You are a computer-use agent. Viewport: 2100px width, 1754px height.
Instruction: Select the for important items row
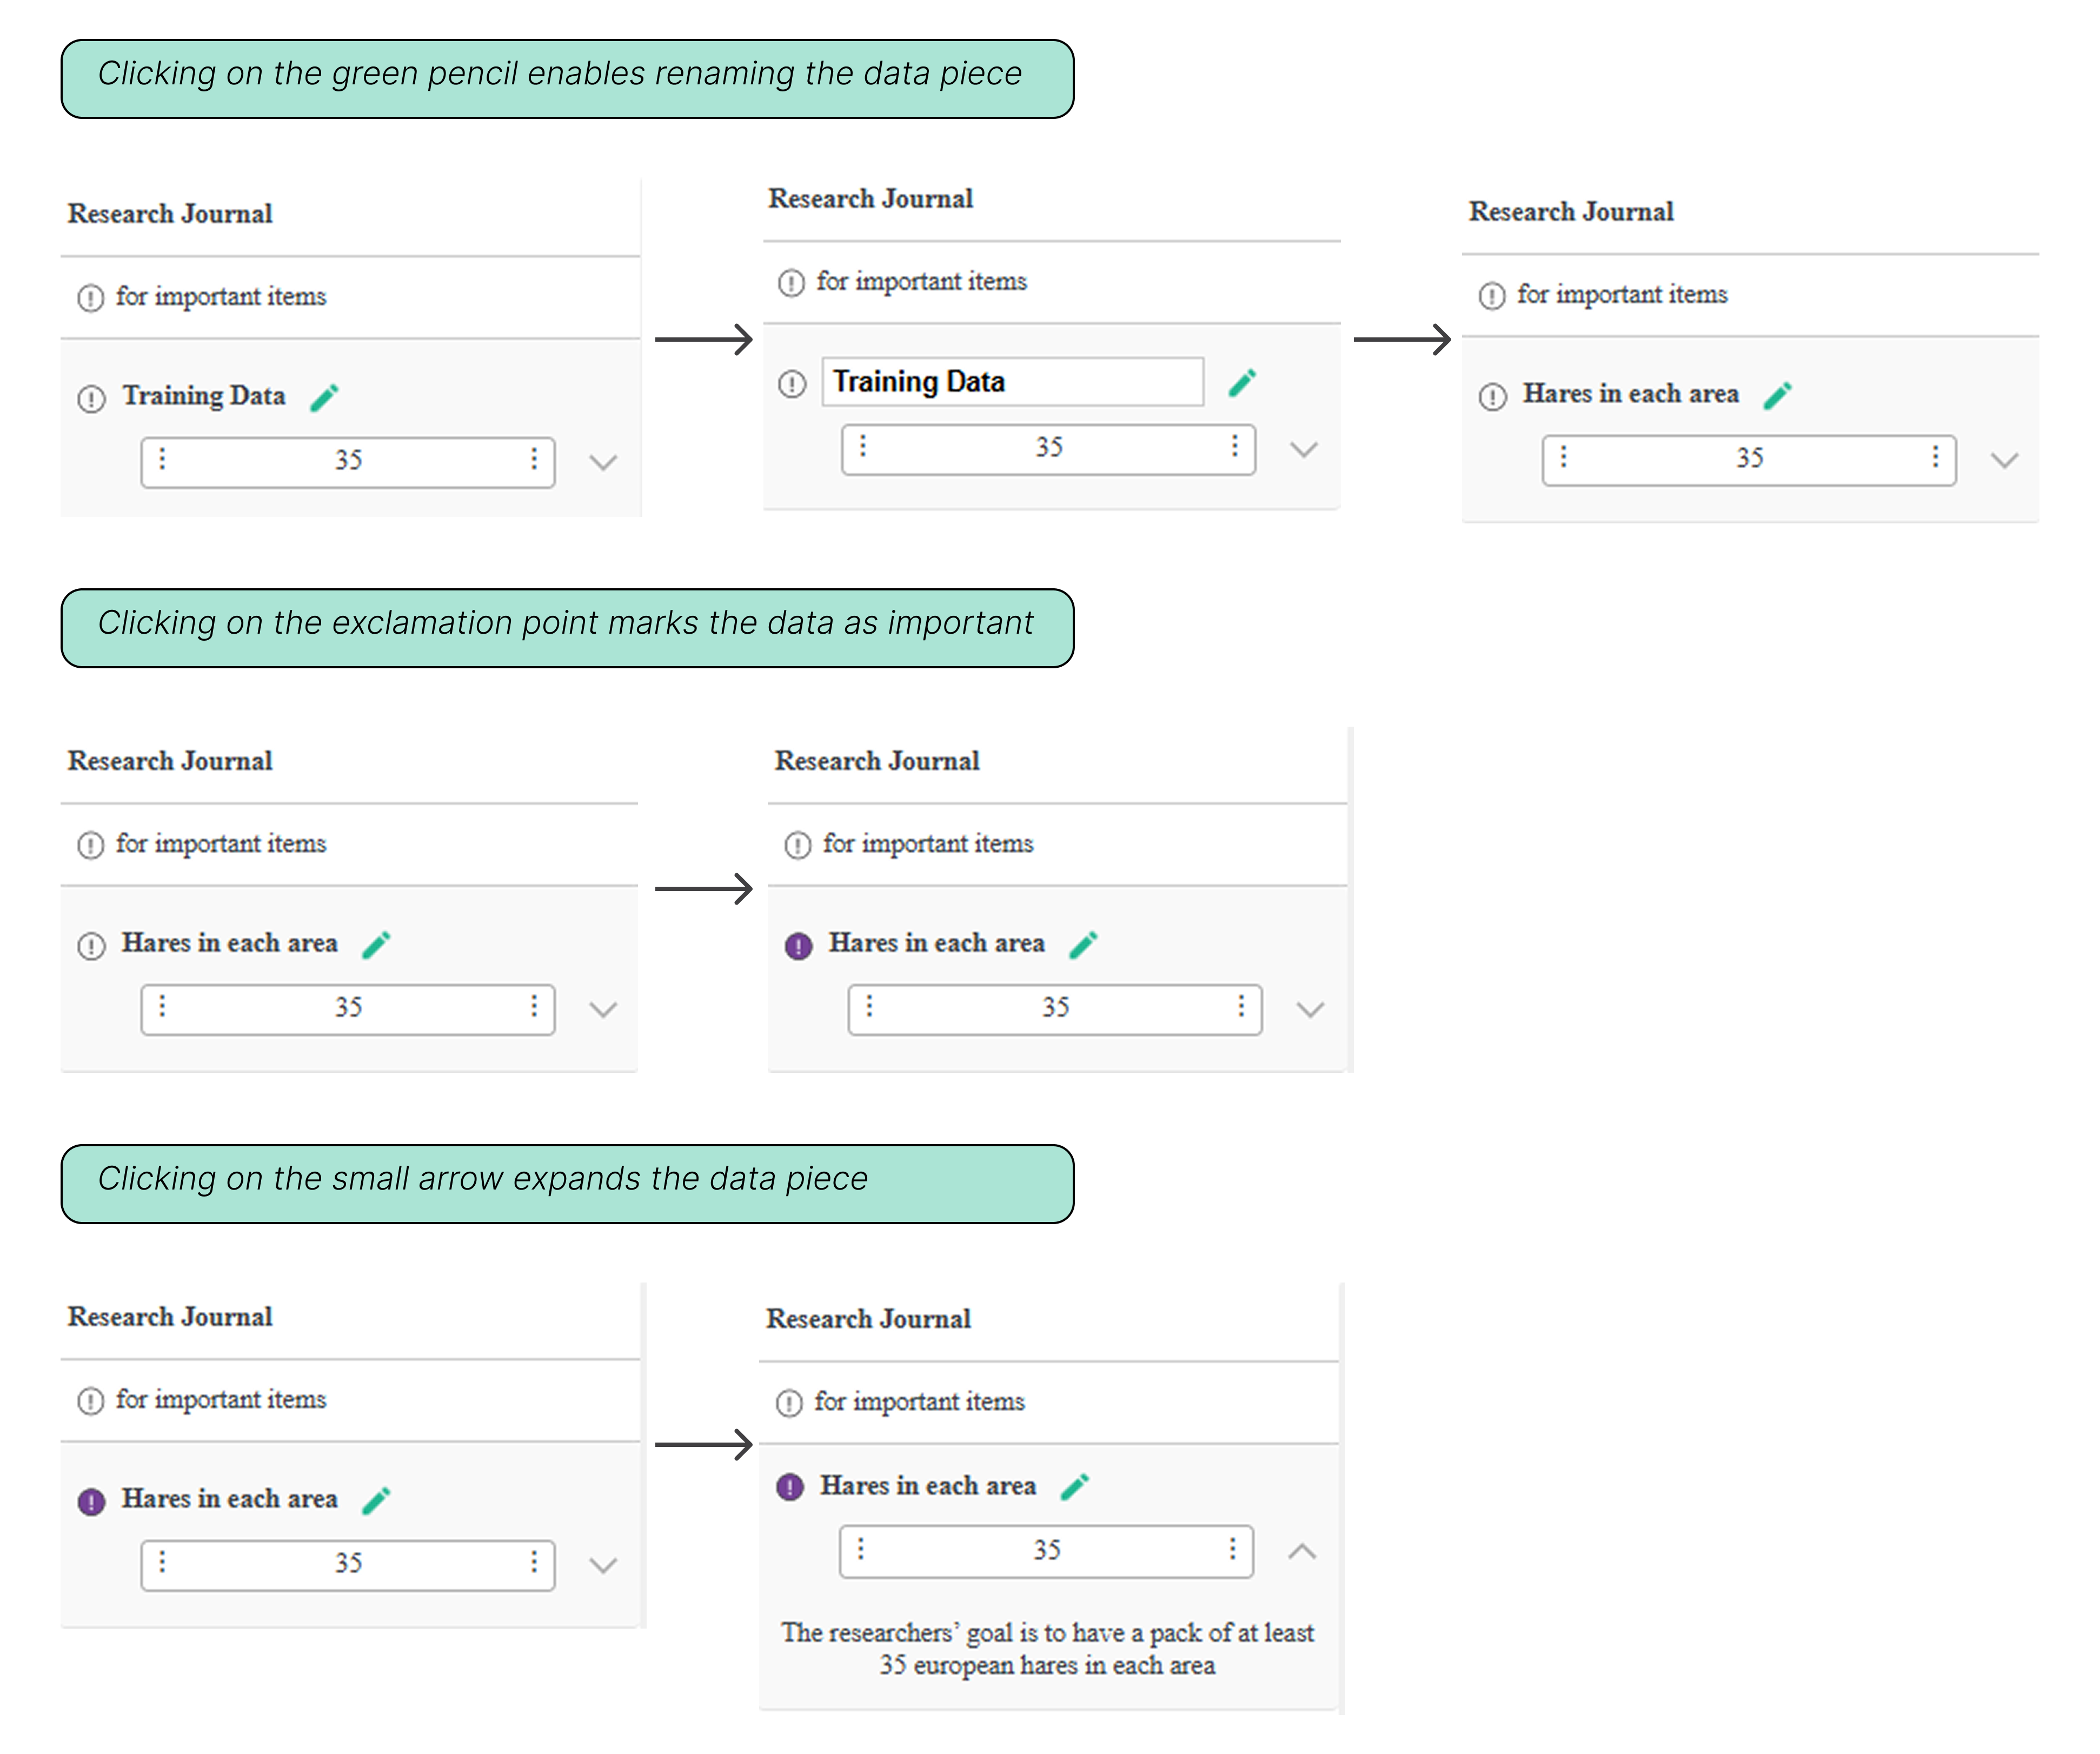(x=220, y=297)
